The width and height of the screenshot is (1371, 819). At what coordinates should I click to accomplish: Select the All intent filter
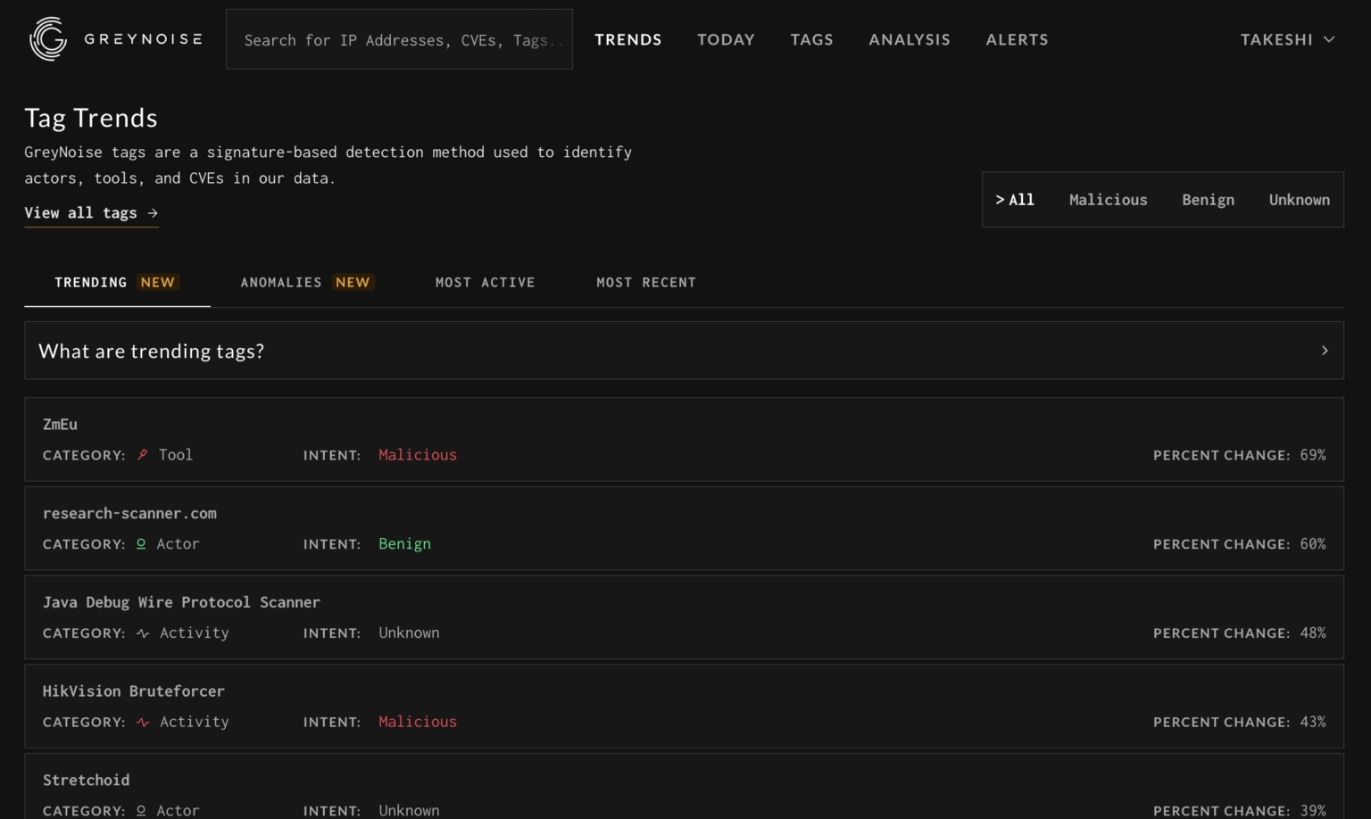point(1015,199)
